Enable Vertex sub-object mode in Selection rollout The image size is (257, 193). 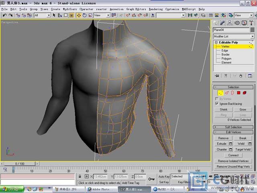click(x=220, y=93)
